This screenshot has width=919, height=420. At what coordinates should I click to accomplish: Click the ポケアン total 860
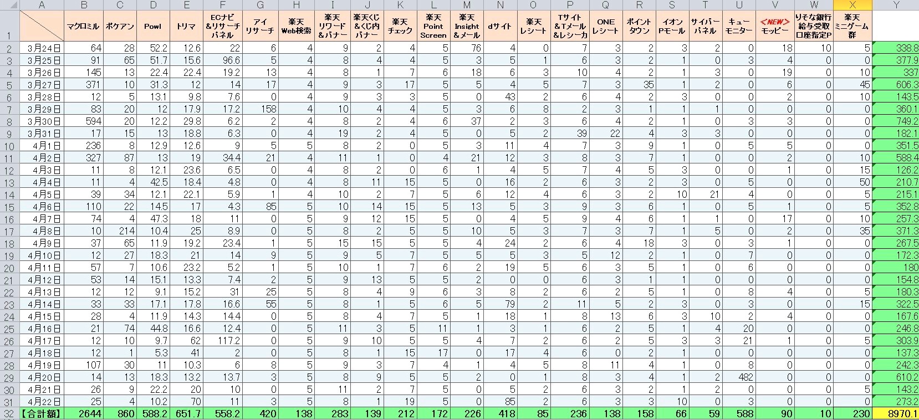[120, 414]
